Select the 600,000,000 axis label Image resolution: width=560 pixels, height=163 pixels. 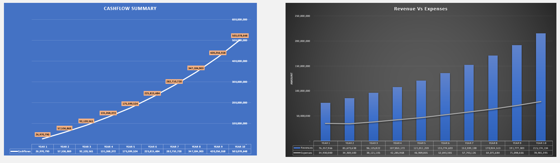pos(240,19)
